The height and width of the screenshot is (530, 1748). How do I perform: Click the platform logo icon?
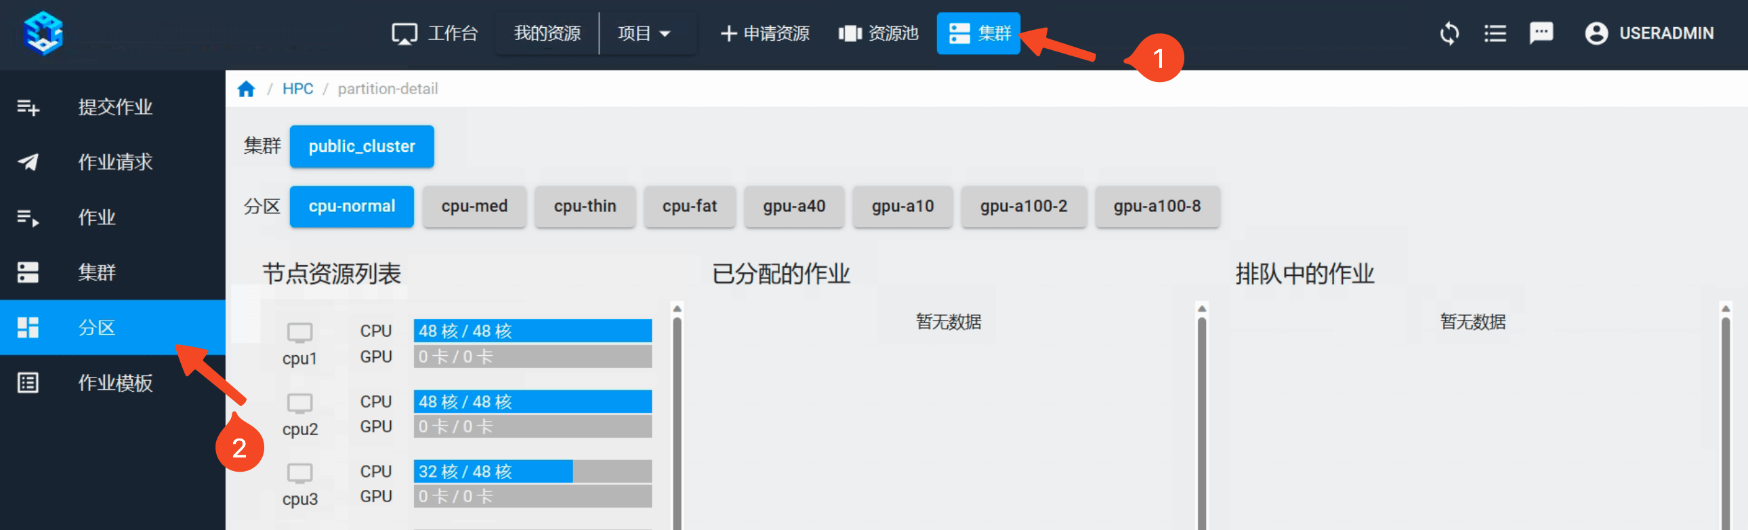pos(43,33)
